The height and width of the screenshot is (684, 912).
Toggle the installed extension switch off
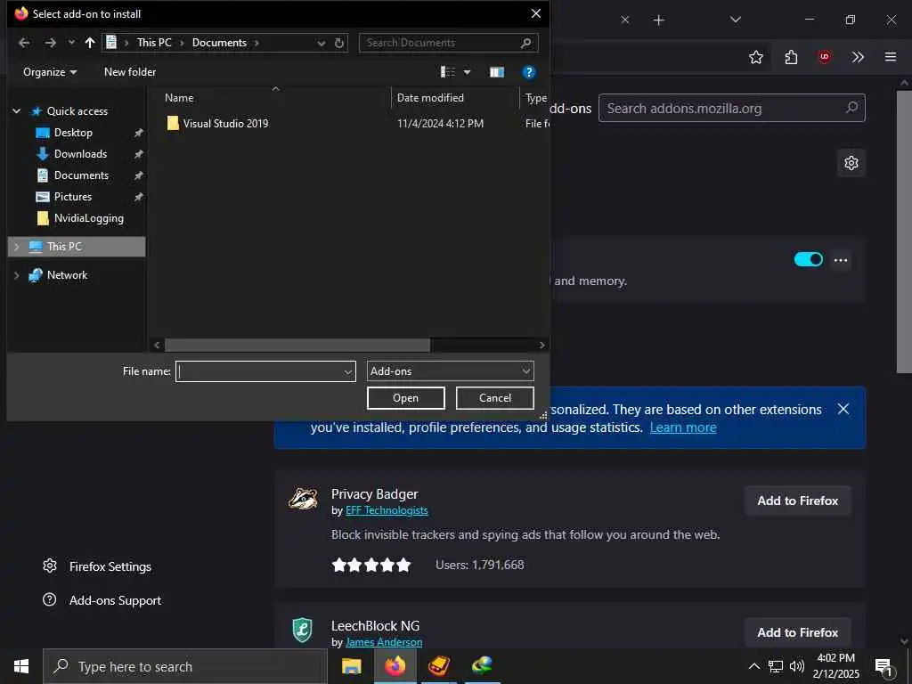(809, 259)
